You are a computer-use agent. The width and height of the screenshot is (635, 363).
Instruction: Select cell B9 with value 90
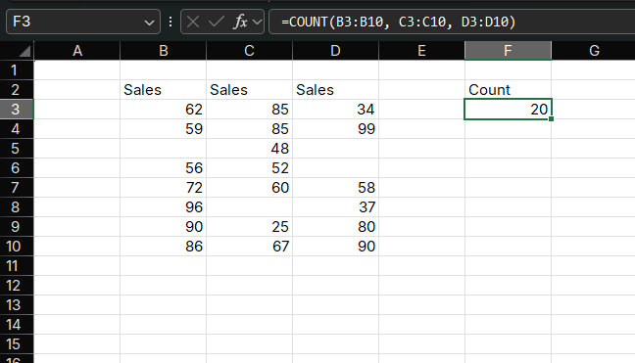click(x=164, y=227)
